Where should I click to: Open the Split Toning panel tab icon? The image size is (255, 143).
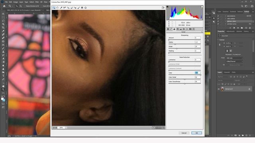180,29
